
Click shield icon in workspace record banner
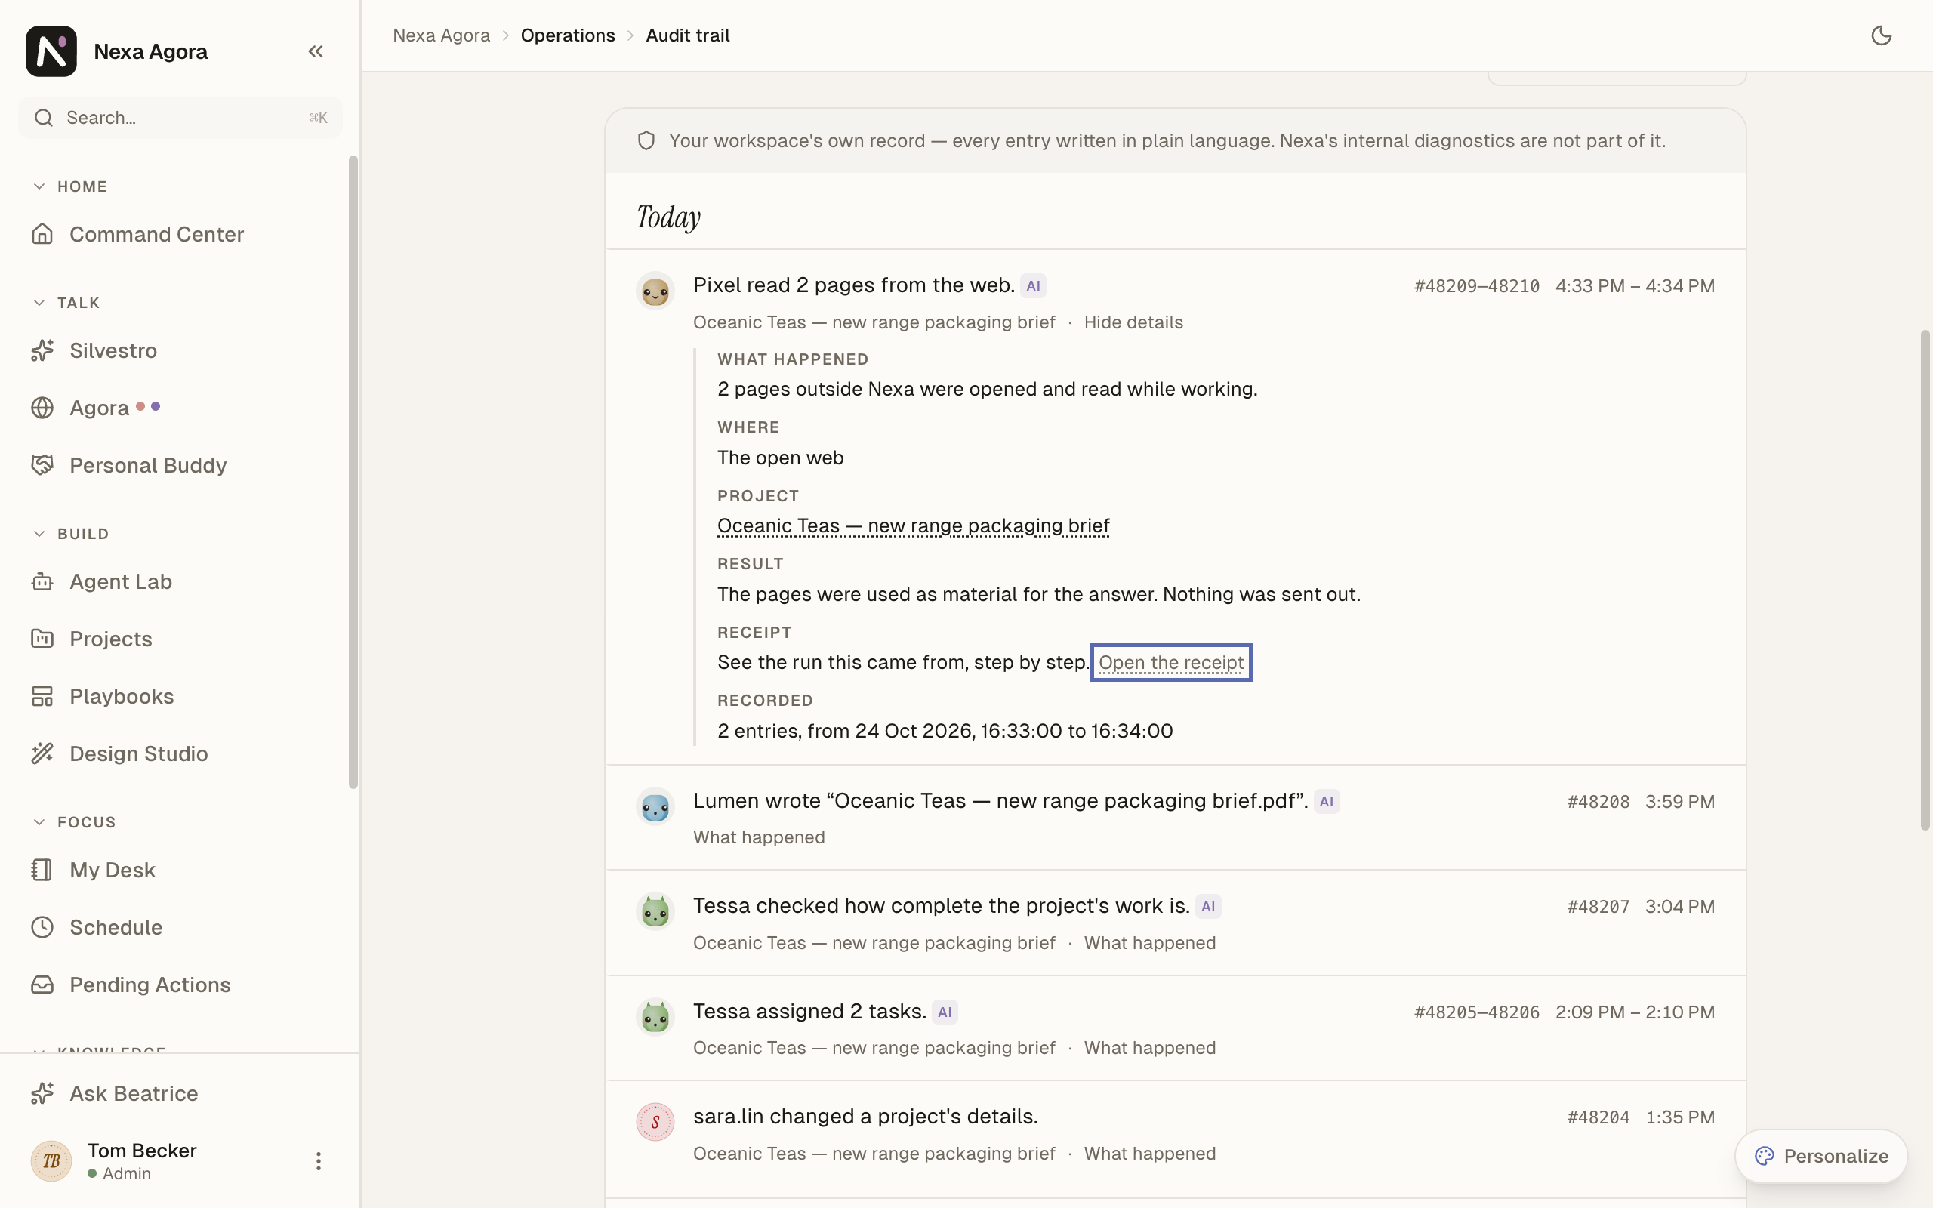646,141
